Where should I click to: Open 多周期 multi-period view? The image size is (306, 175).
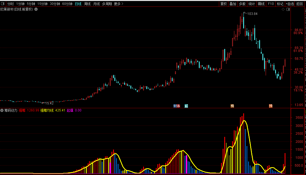click(x=107, y=4)
